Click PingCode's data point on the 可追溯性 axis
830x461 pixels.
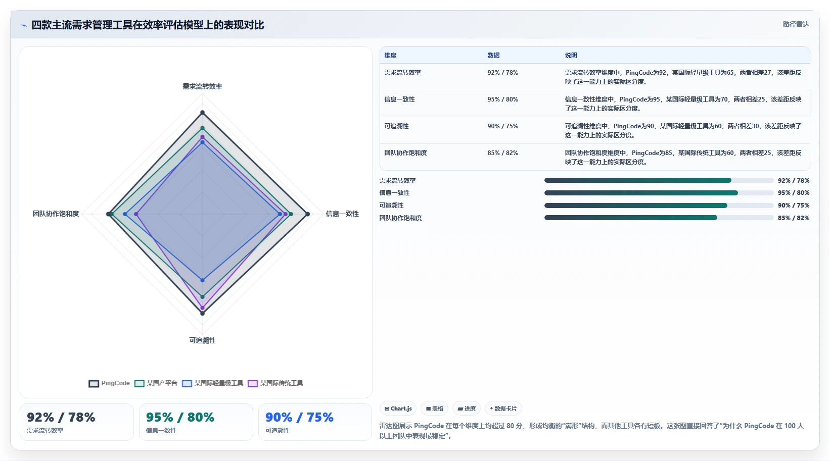point(202,313)
